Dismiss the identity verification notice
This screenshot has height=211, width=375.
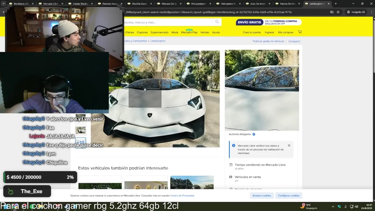pos(289,146)
